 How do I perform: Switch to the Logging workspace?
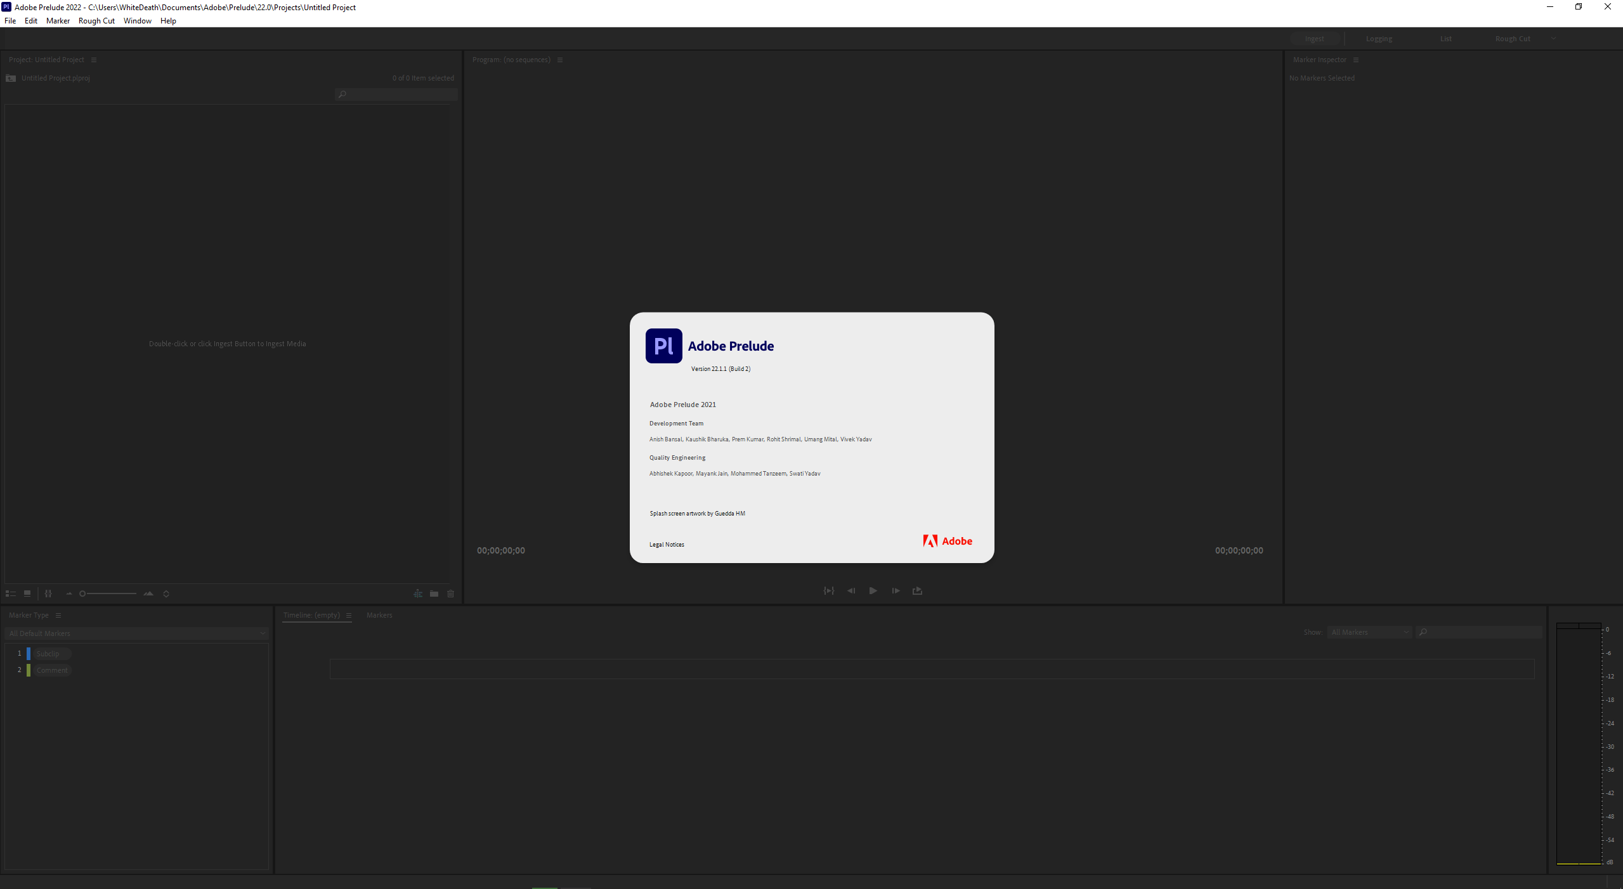[x=1379, y=39]
